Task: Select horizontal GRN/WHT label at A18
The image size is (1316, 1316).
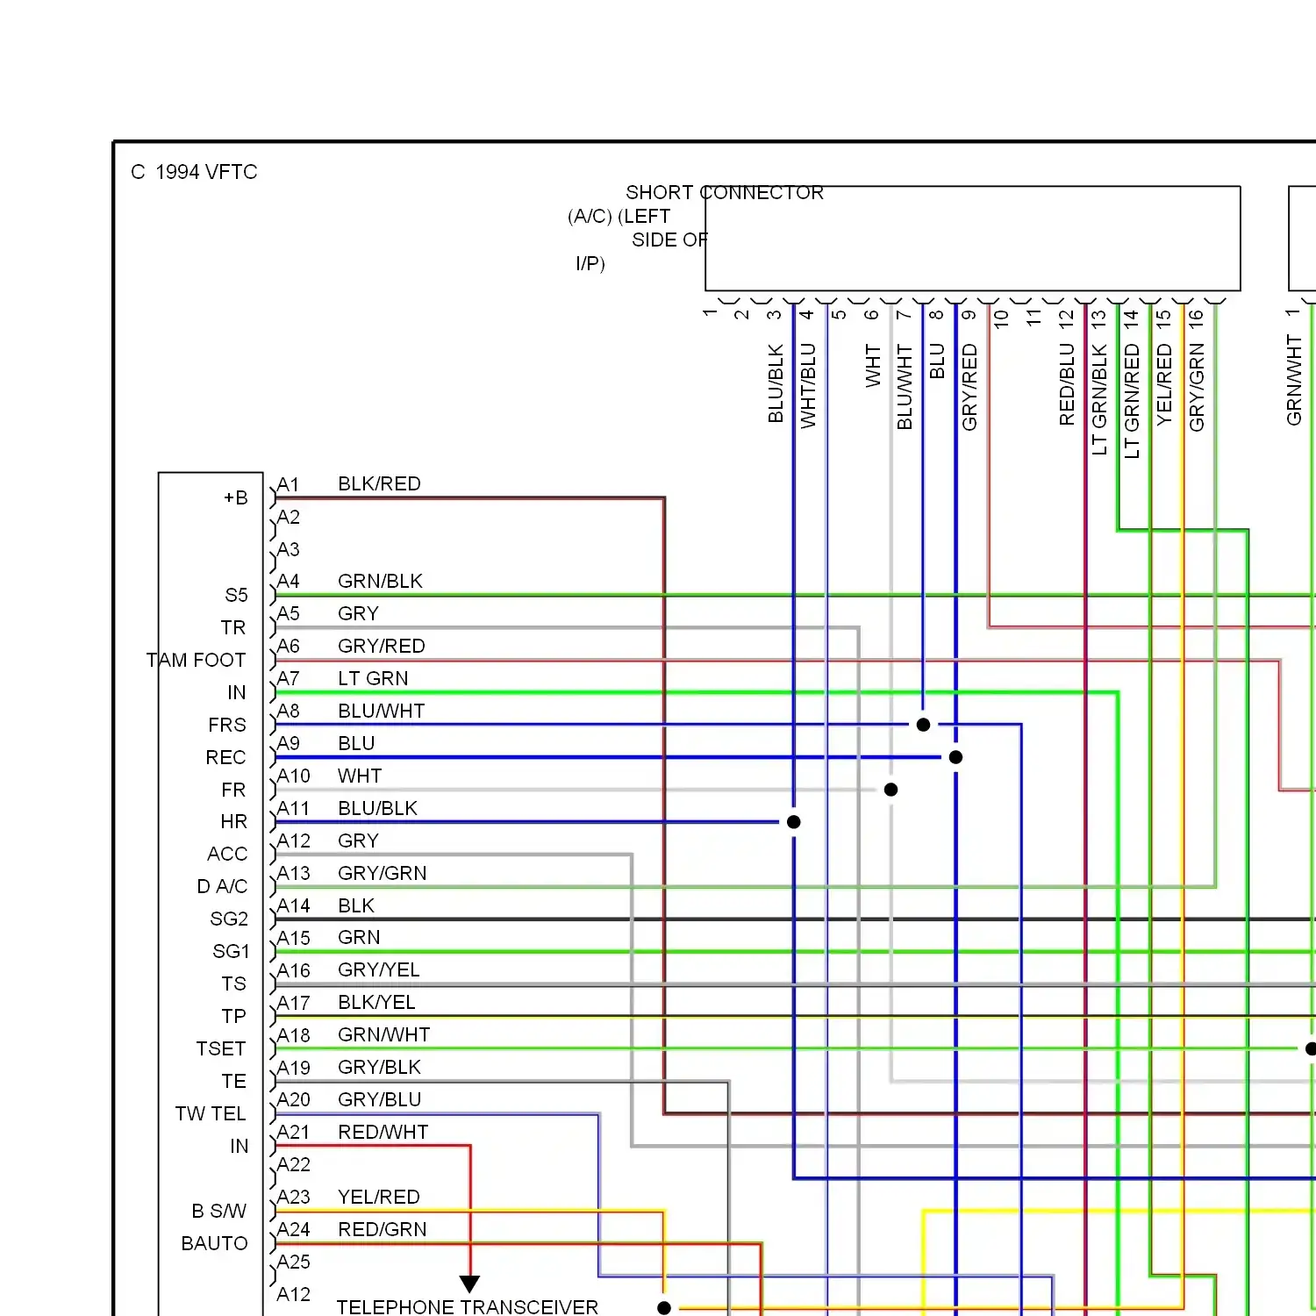Action: coord(383,1035)
